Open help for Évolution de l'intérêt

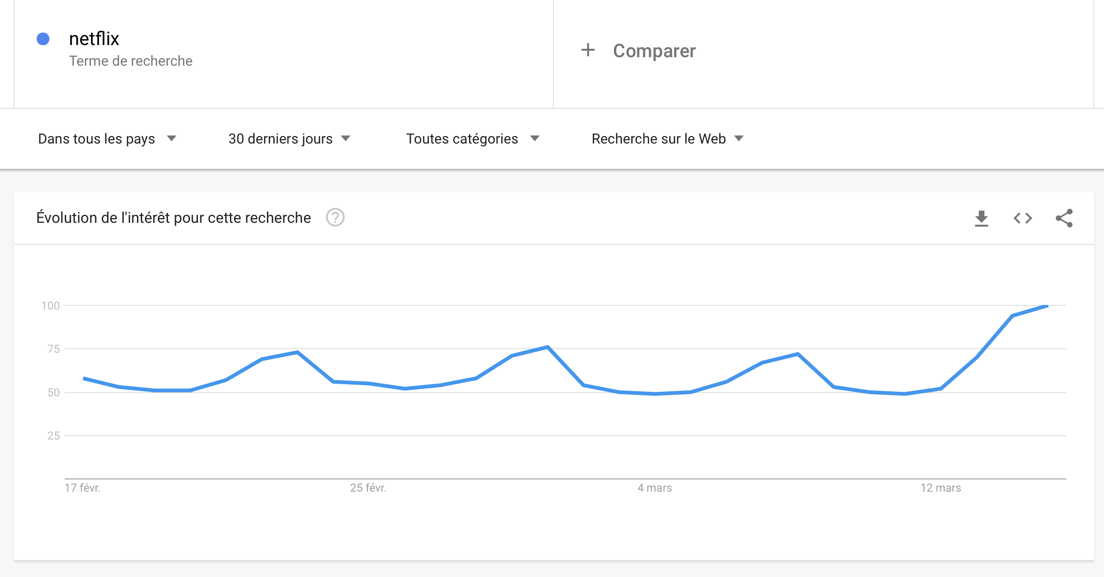335,218
